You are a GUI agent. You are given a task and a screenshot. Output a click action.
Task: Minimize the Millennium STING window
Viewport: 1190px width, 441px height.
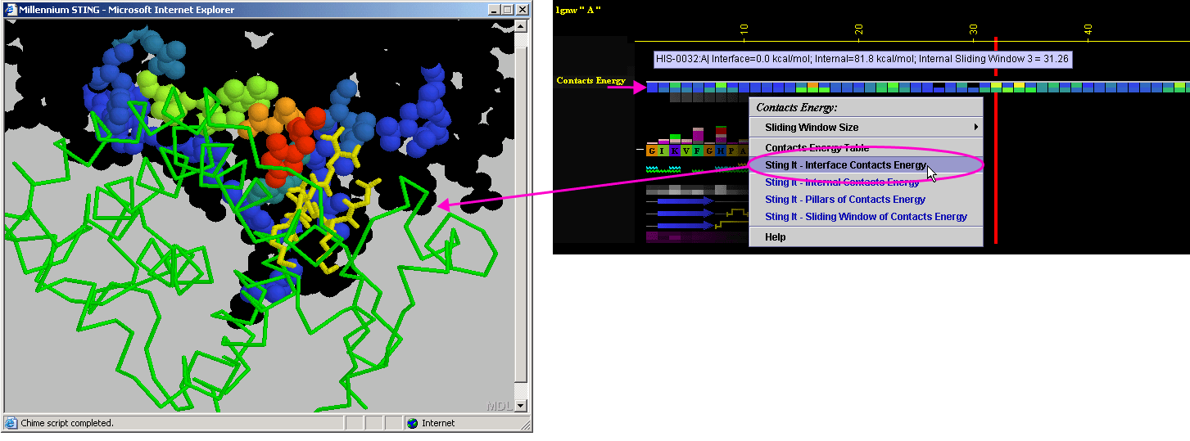pos(494,10)
